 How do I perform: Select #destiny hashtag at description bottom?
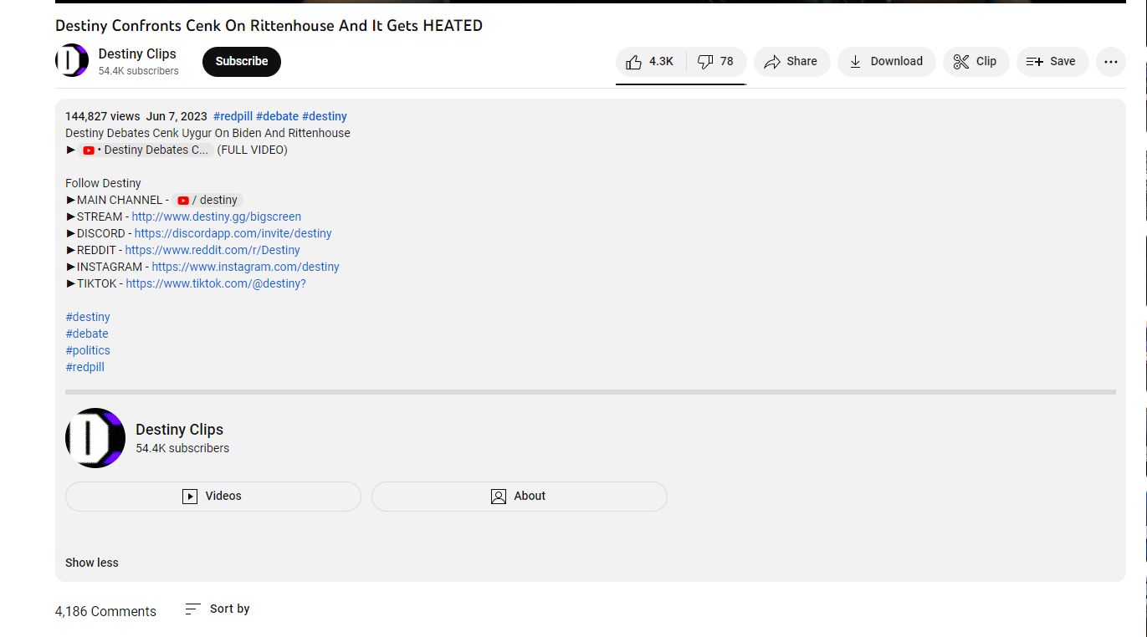click(x=88, y=317)
